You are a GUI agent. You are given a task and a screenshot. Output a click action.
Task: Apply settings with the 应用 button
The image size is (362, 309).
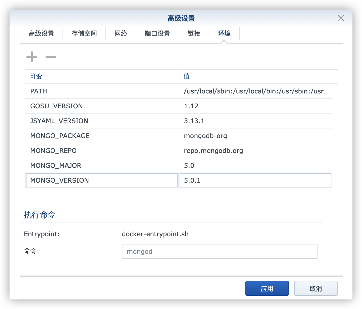[x=267, y=288]
